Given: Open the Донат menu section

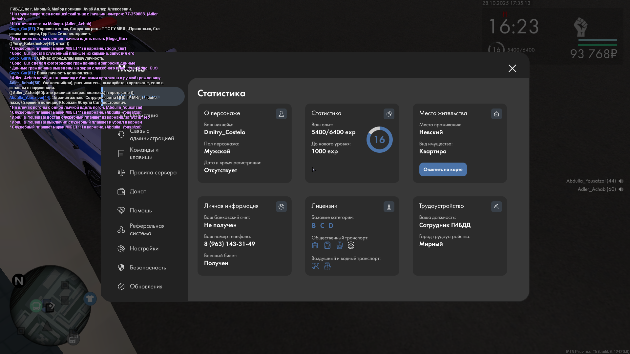Looking at the screenshot, I should [138, 191].
